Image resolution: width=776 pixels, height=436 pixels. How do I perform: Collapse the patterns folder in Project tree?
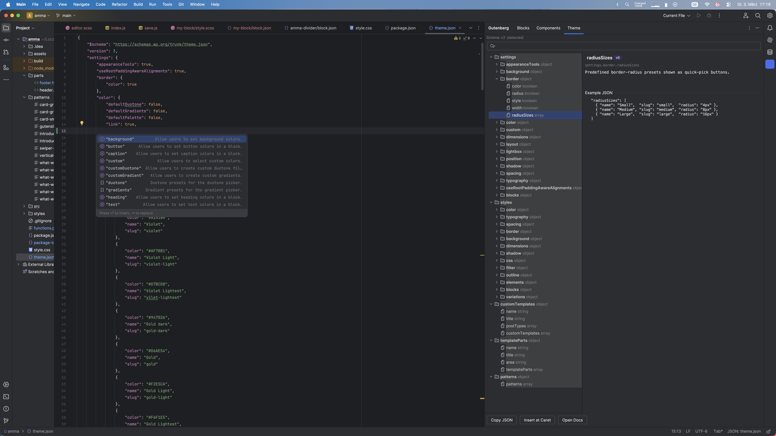click(x=24, y=97)
